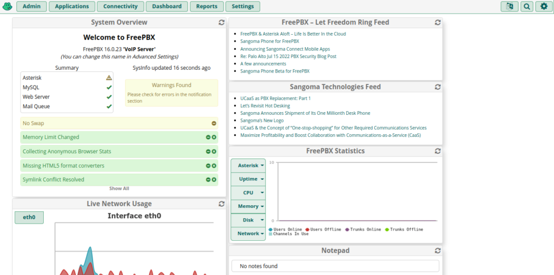Open the gear settings icon
This screenshot has height=275, width=554.
coord(544,6)
